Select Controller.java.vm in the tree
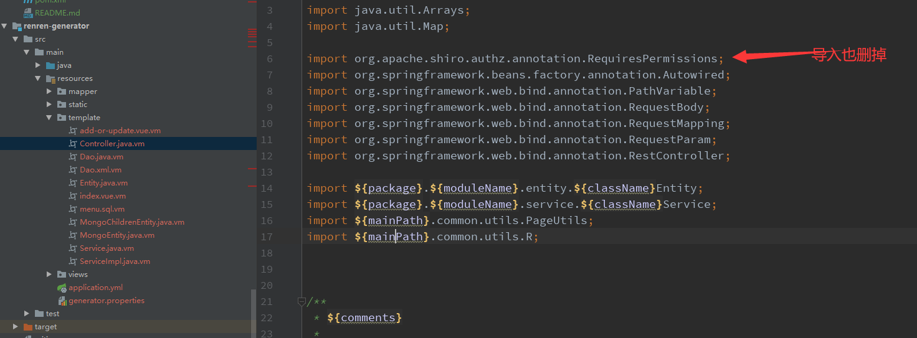917x338 pixels. [112, 144]
